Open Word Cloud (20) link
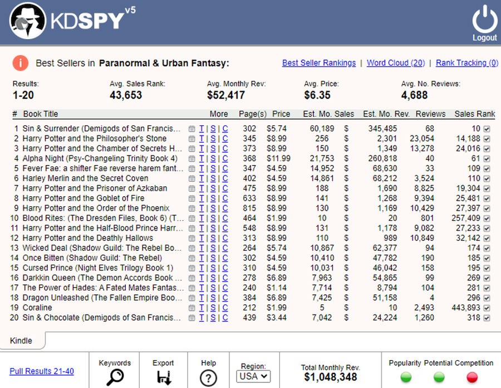This screenshot has height=388, width=501. 395,63
